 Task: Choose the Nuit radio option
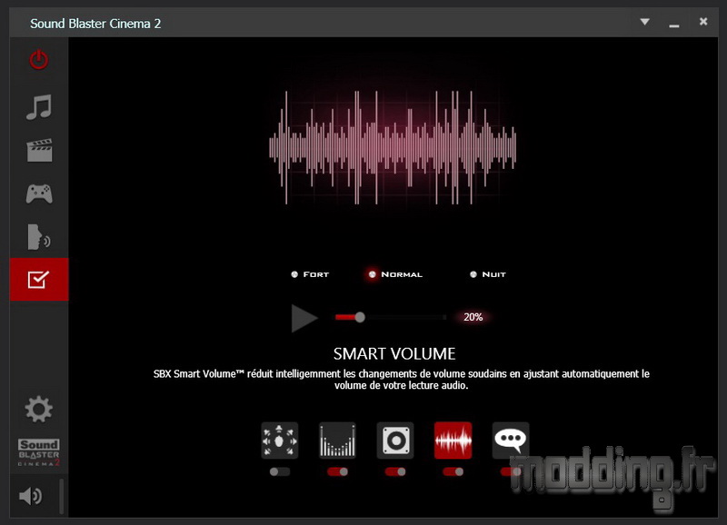point(488,274)
